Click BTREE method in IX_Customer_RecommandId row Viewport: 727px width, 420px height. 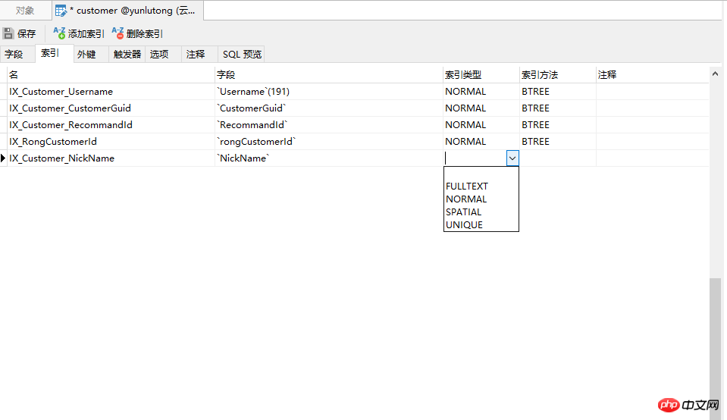tap(557, 124)
